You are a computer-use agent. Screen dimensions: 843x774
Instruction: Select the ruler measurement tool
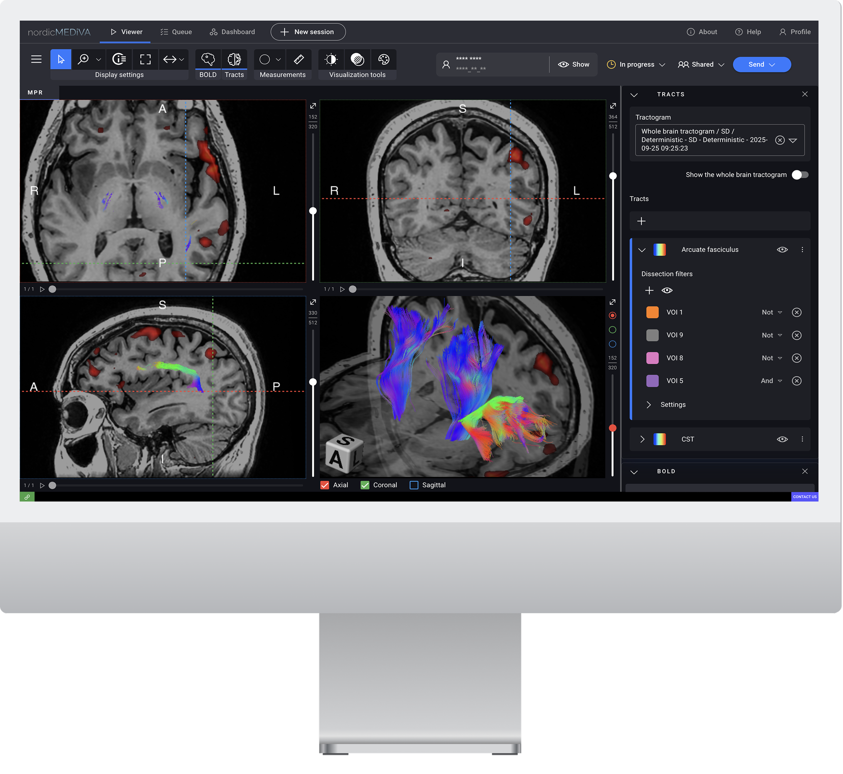[298, 59]
